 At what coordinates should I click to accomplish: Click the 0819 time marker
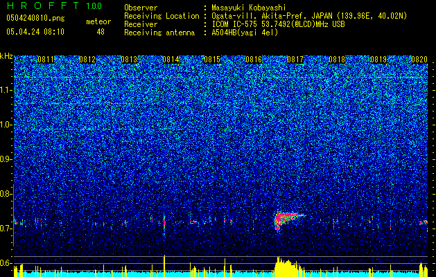378,59
